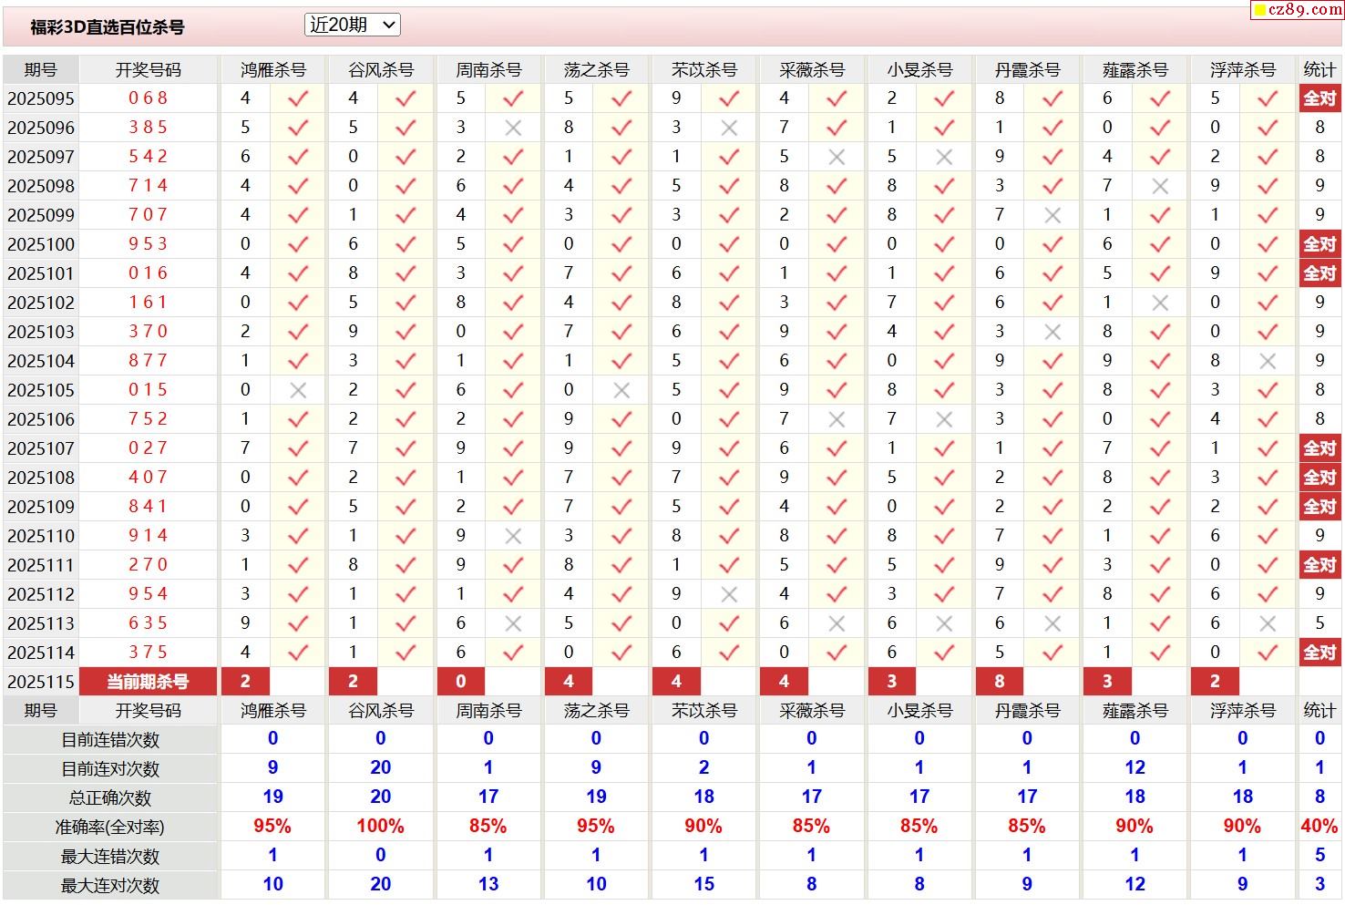Click the 期号 cell 2025095
Screen dimensions: 1345x905
click(x=41, y=98)
